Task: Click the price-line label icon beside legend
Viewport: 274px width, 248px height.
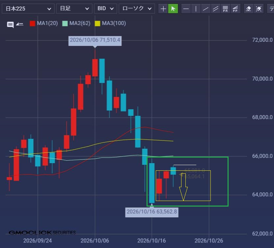Action: point(19,24)
